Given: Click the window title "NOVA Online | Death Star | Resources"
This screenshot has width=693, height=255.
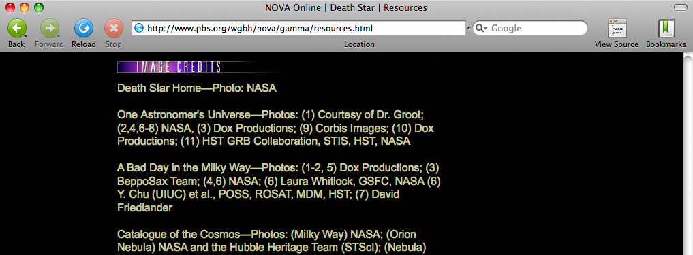Looking at the screenshot, I should [346, 7].
